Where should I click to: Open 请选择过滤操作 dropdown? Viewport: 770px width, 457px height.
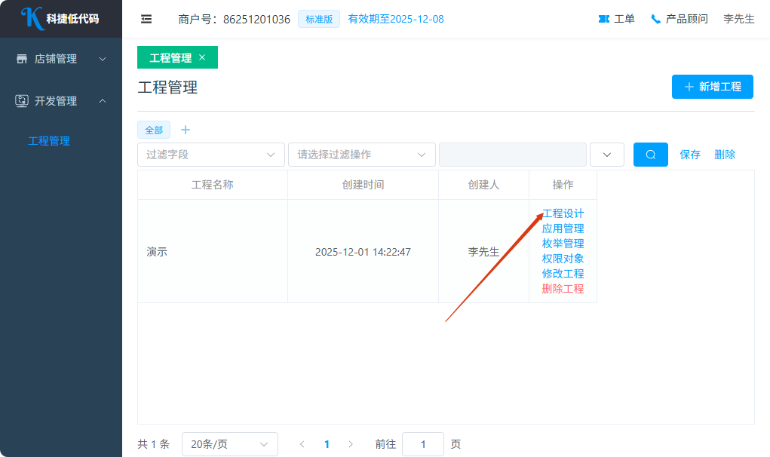point(362,155)
